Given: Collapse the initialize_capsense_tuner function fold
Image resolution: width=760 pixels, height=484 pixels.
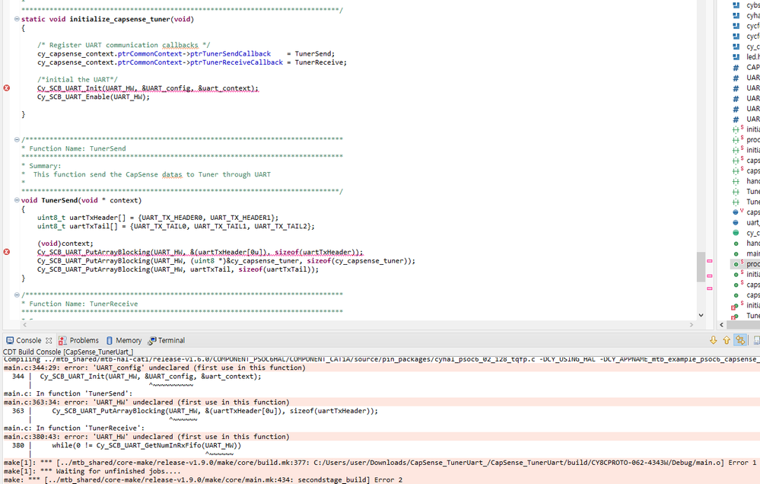Looking at the screenshot, I should coord(17,19).
